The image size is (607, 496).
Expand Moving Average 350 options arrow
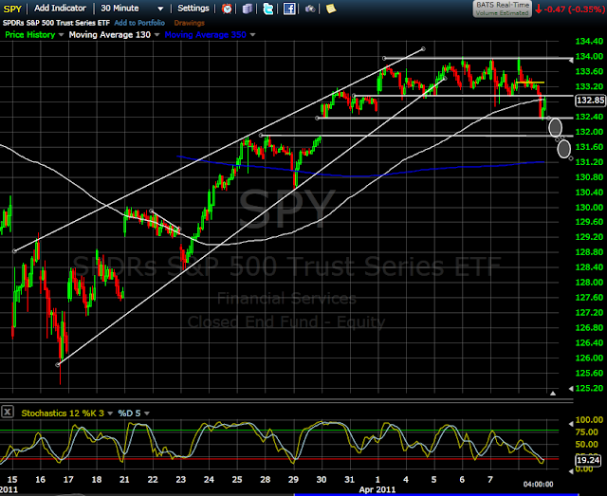point(253,35)
